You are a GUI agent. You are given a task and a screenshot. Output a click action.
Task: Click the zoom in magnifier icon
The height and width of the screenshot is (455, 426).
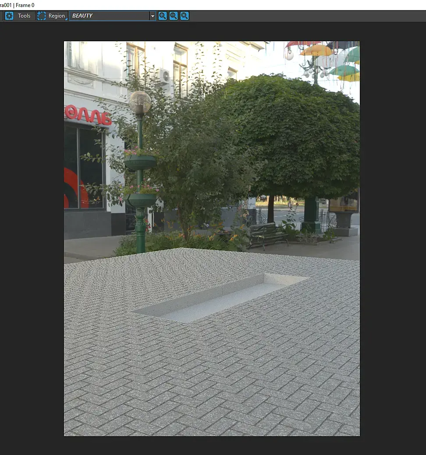click(x=163, y=16)
